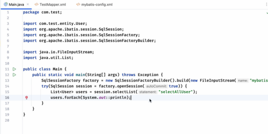The width and height of the screenshot is (268, 134).
Task: Click FileInputStream in the line 8 import
Action: tap(75, 52)
